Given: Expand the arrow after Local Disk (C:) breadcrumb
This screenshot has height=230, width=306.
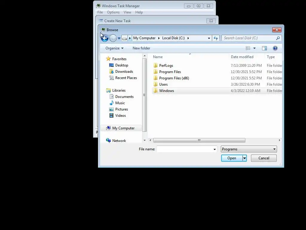Looking at the screenshot, I should tap(188, 38).
